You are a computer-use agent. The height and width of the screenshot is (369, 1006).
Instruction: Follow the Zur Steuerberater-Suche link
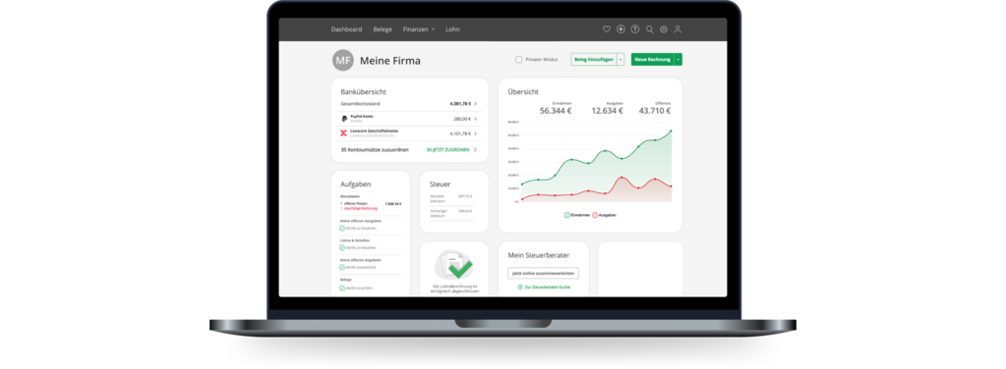point(544,287)
